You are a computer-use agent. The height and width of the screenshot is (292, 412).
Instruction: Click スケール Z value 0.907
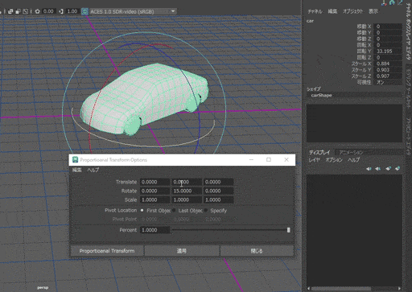pos(388,76)
